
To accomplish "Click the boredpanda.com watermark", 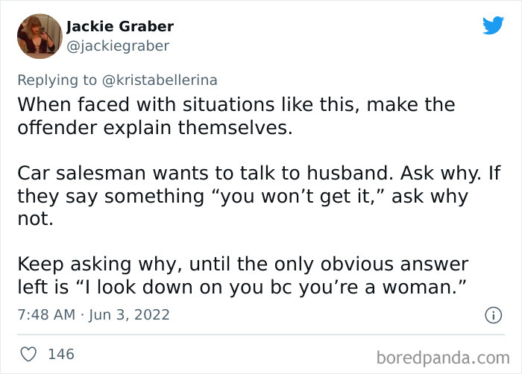I will point(443,358).
